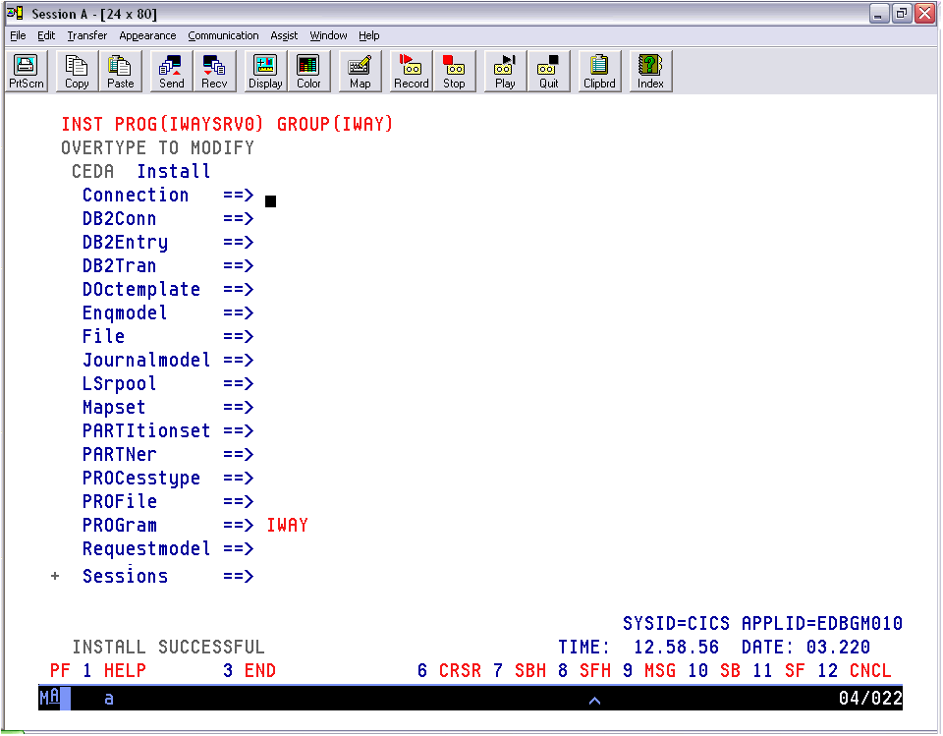The width and height of the screenshot is (943, 736).
Task: Click the DOctemplate resource label
Action: tap(141, 290)
